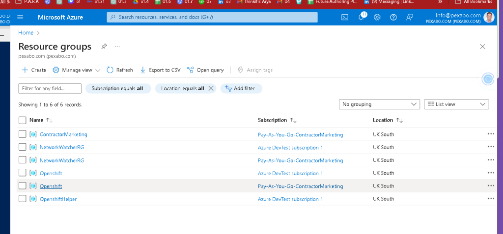Open the notifications bell
This screenshot has width=503, height=234.
tap(362, 17)
